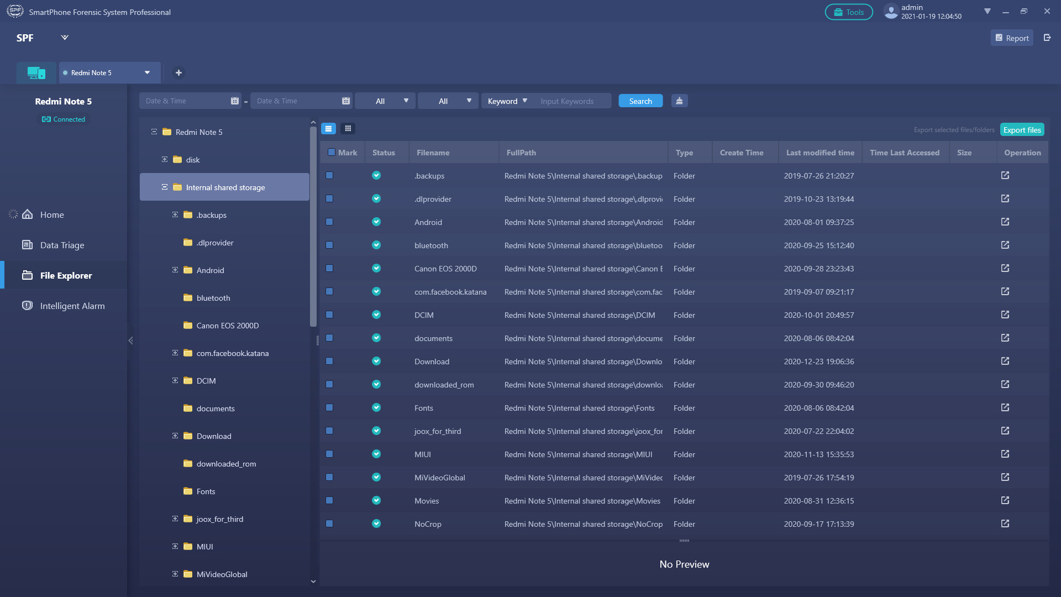
Task: Click the Input Keywords field
Action: pyautogui.click(x=574, y=101)
